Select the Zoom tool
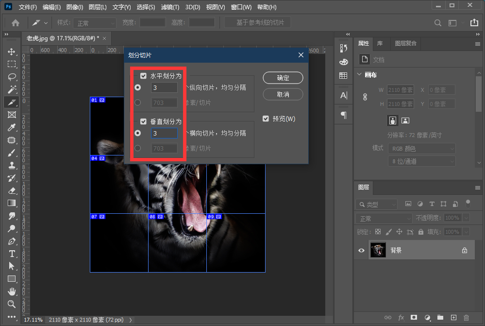 click(12, 304)
